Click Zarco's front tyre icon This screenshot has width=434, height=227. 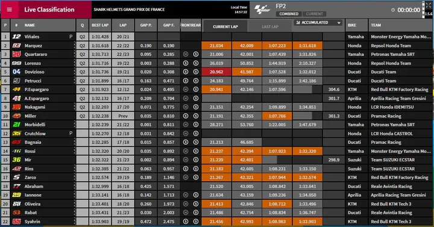click(x=186, y=178)
